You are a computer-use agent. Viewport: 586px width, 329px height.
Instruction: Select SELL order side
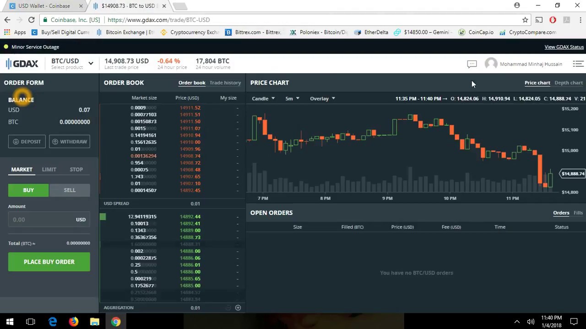70,190
